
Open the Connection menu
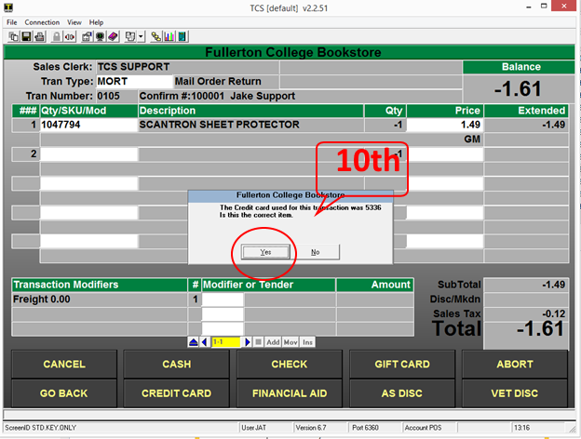(x=42, y=22)
